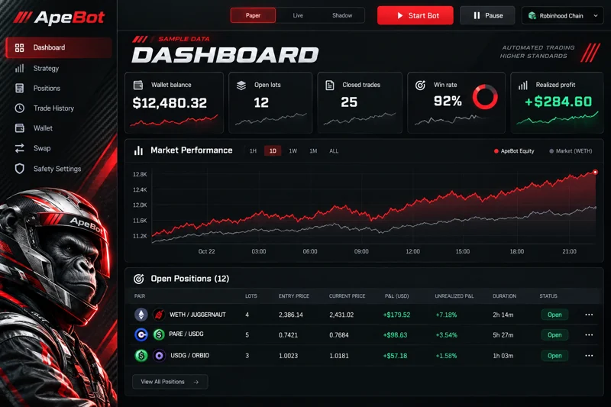The width and height of the screenshot is (611, 407).
Task: Click the Win rate target icon
Action: tap(420, 85)
